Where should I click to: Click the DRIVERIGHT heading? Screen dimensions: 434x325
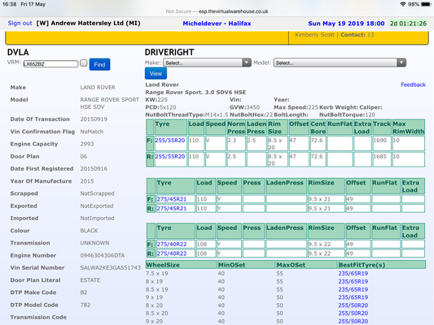(169, 52)
